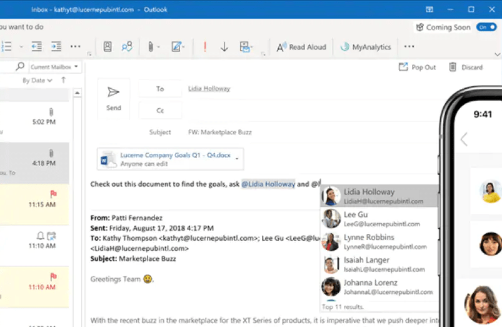Click the Lidia Holloway recipient in To field
Image resolution: width=502 pixels, height=327 pixels.
pos(209,89)
